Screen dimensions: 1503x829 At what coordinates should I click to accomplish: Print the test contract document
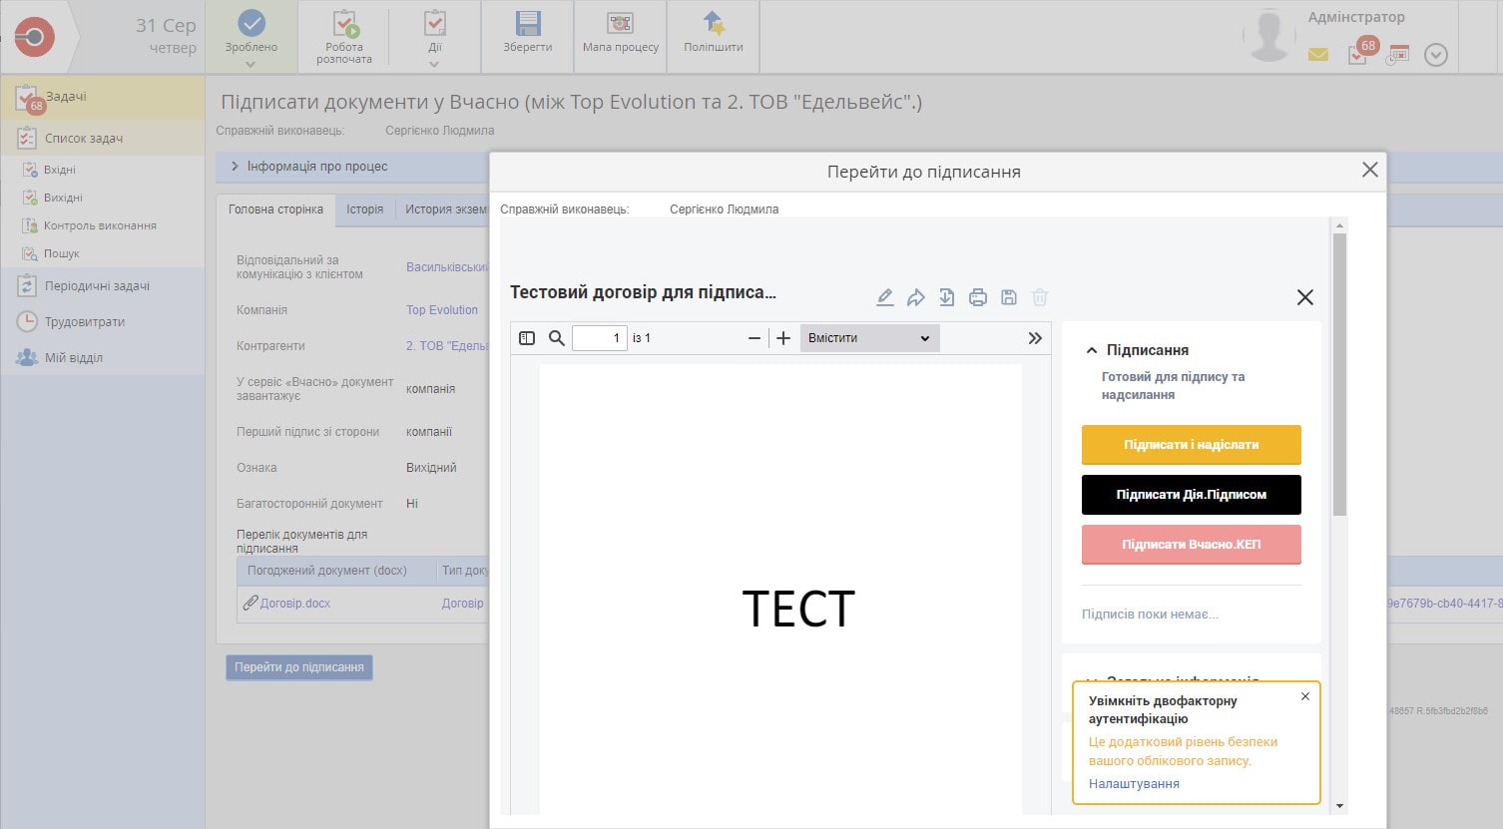(x=977, y=297)
